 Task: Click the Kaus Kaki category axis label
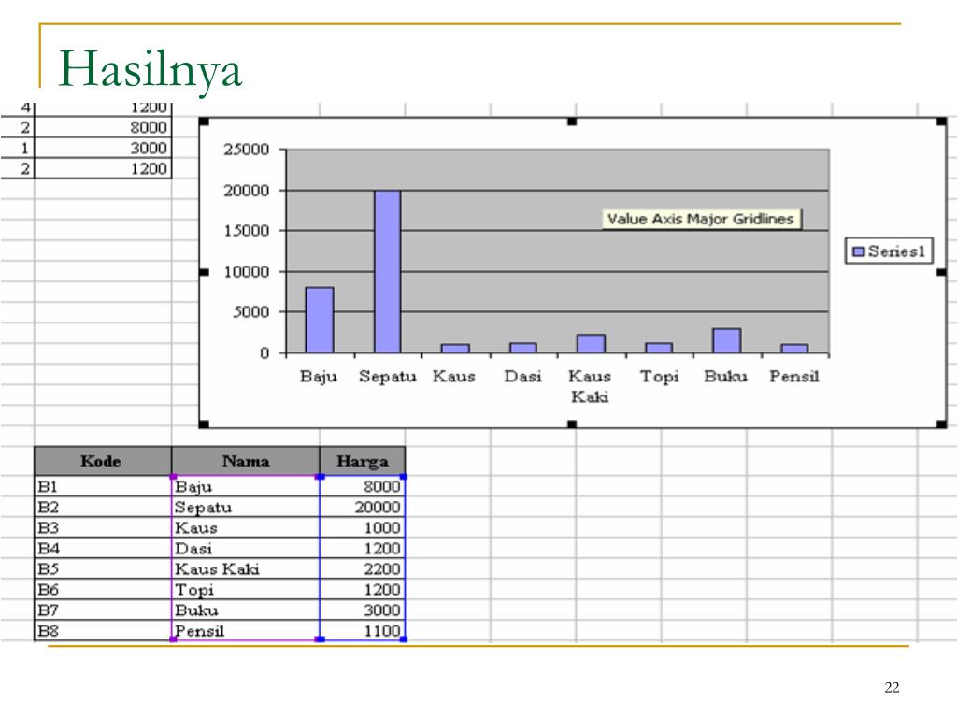[590, 386]
